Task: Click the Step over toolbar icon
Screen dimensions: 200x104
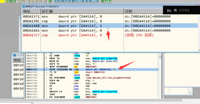Action: [32, 1]
